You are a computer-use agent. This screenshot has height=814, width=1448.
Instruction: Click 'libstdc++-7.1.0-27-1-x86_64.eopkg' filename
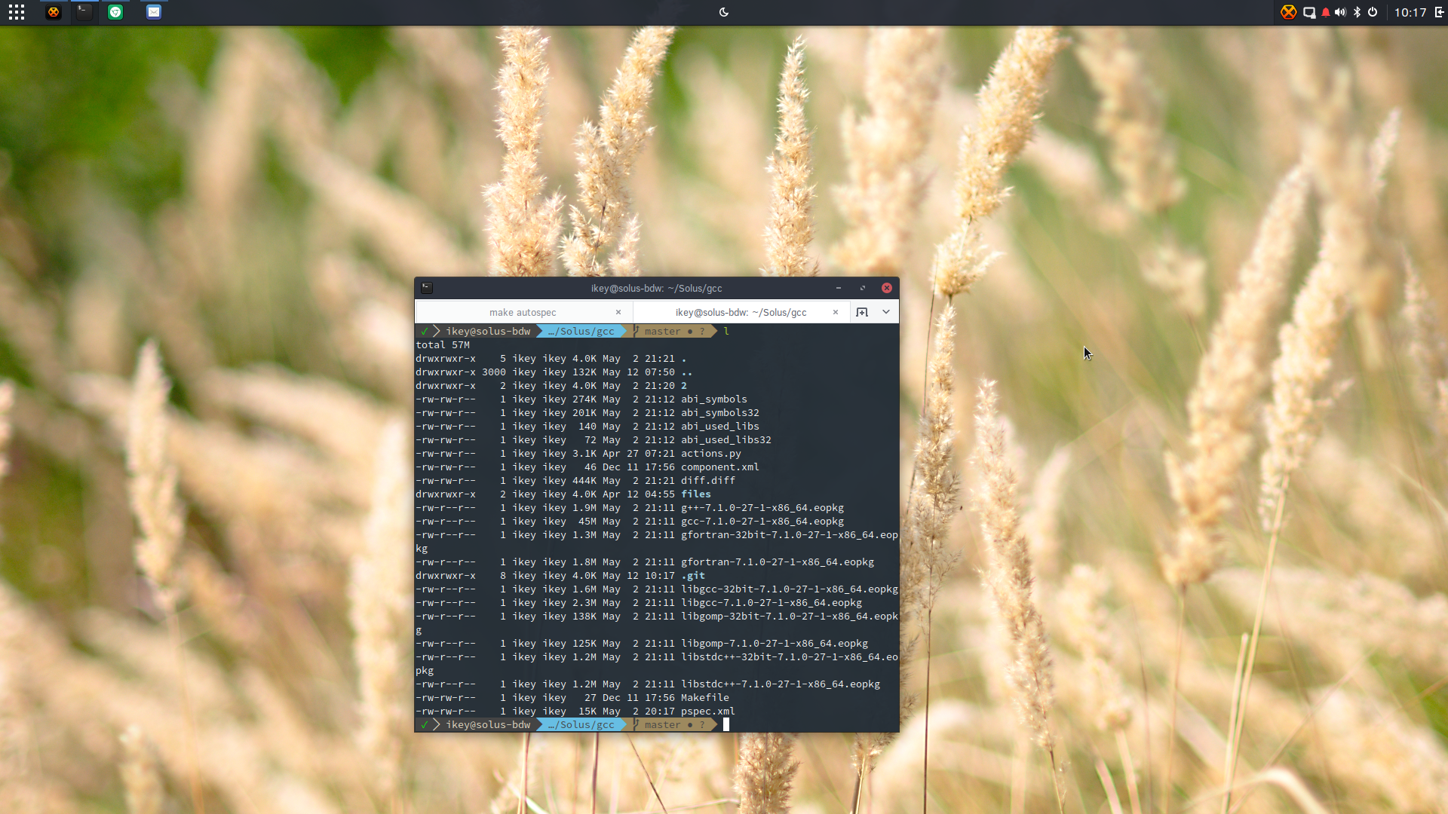(781, 684)
